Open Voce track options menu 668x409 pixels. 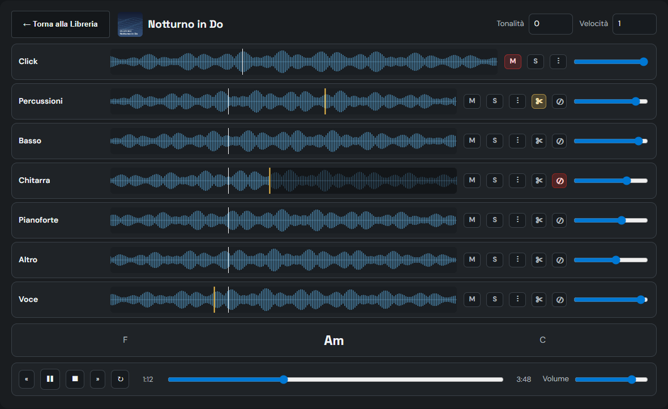click(517, 300)
